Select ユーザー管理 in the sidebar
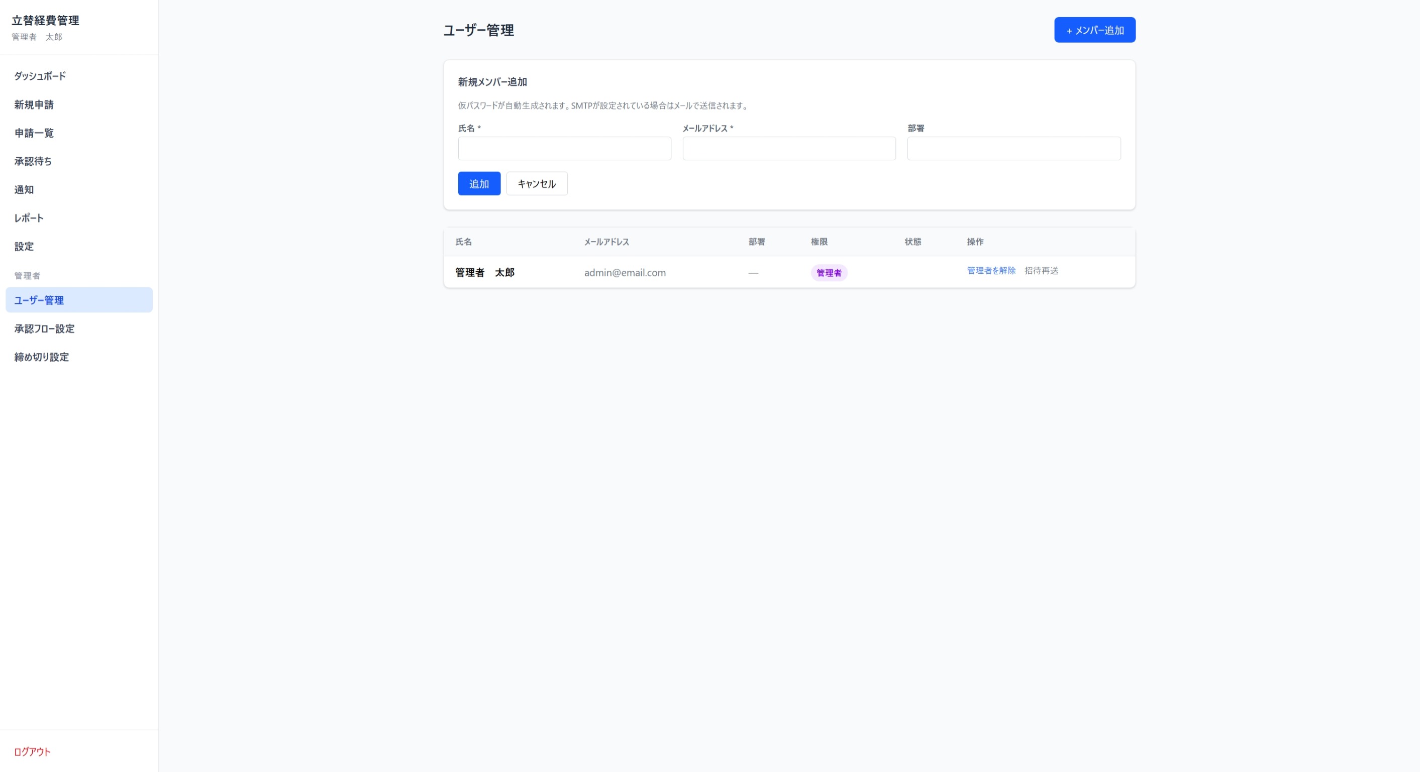Screen dimensions: 1420x772 39,300
